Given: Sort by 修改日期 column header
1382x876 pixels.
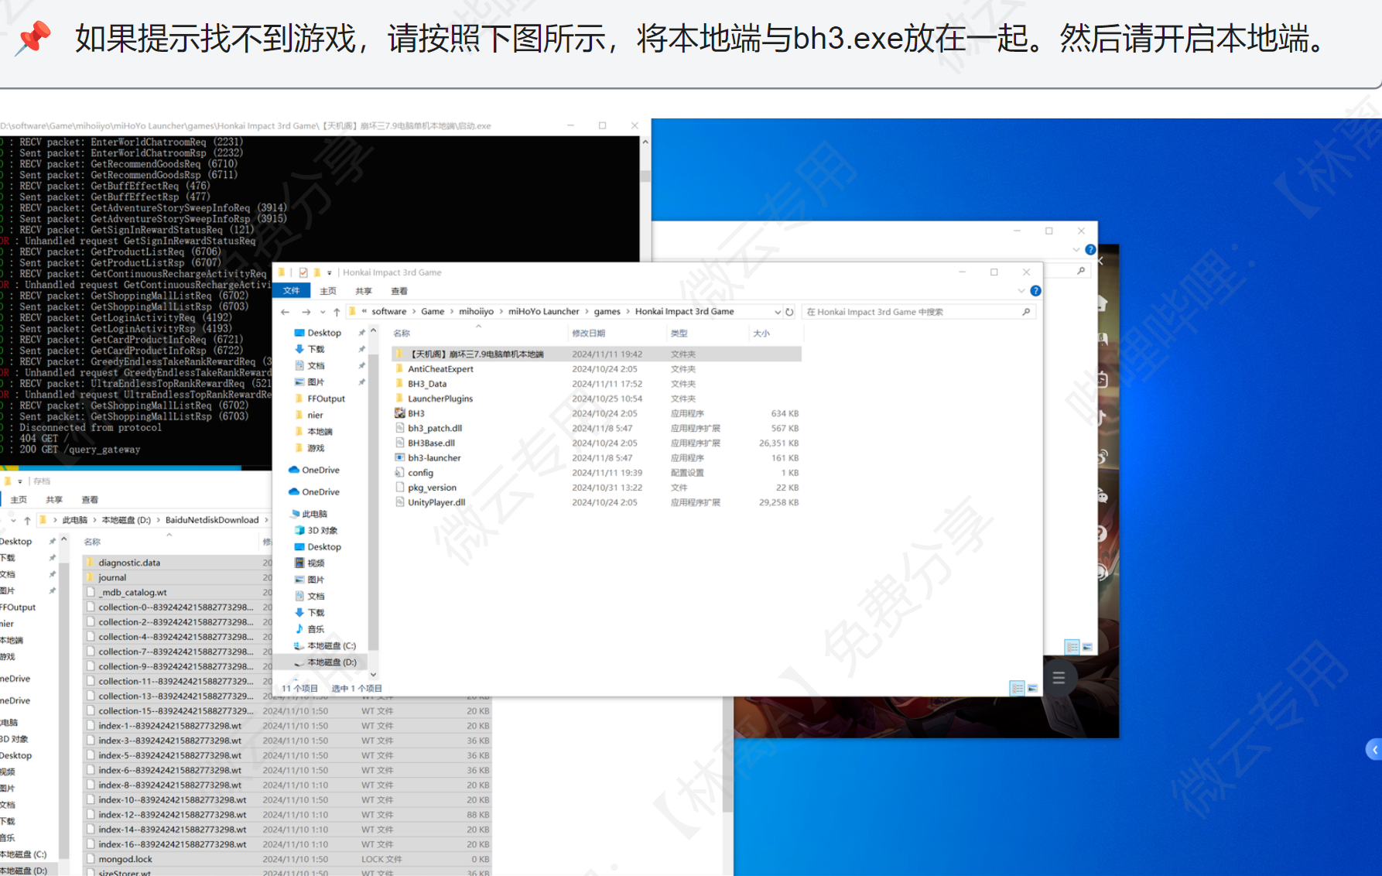Looking at the screenshot, I should pos(589,334).
